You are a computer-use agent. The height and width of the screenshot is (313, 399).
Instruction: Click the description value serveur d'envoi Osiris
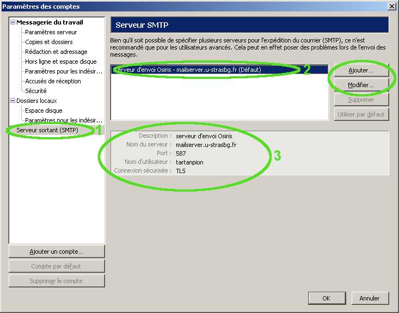pos(204,136)
